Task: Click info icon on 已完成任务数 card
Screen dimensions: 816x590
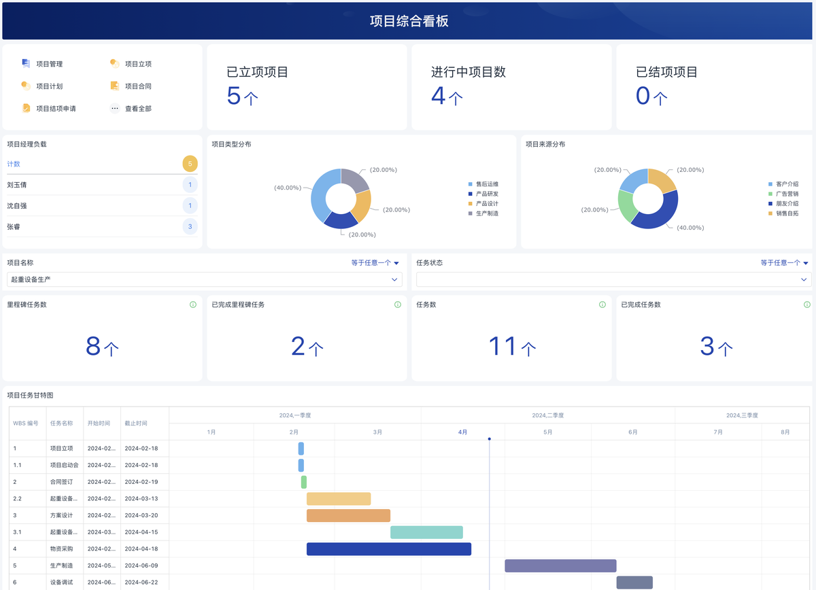Action: click(x=807, y=305)
